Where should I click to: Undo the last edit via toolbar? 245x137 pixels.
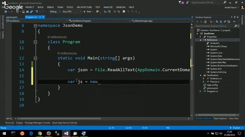point(37,12)
